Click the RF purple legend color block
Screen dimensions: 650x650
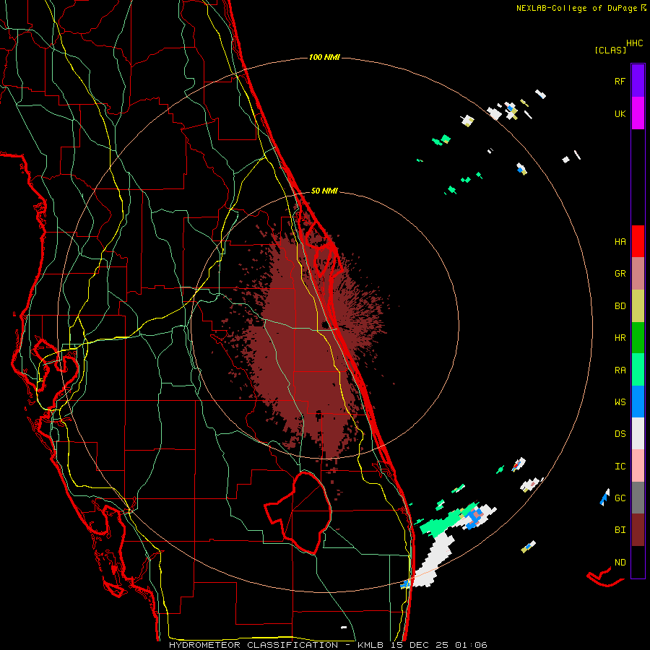tap(638, 81)
